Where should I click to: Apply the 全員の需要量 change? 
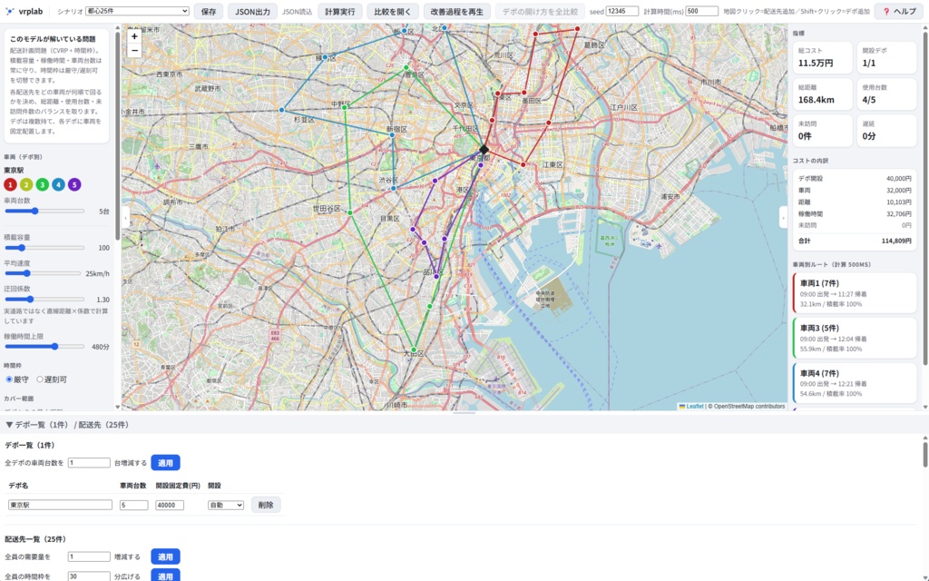165,556
